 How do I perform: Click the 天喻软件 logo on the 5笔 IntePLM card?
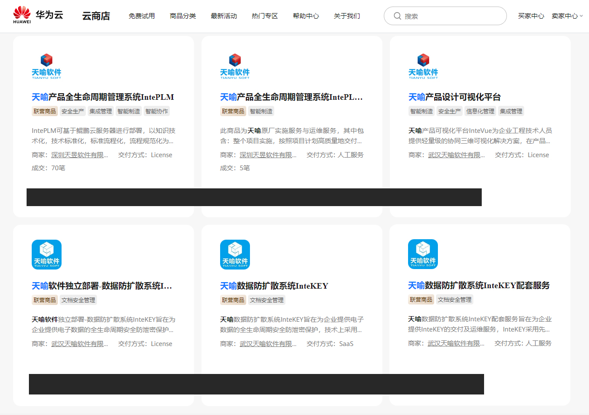coord(235,66)
